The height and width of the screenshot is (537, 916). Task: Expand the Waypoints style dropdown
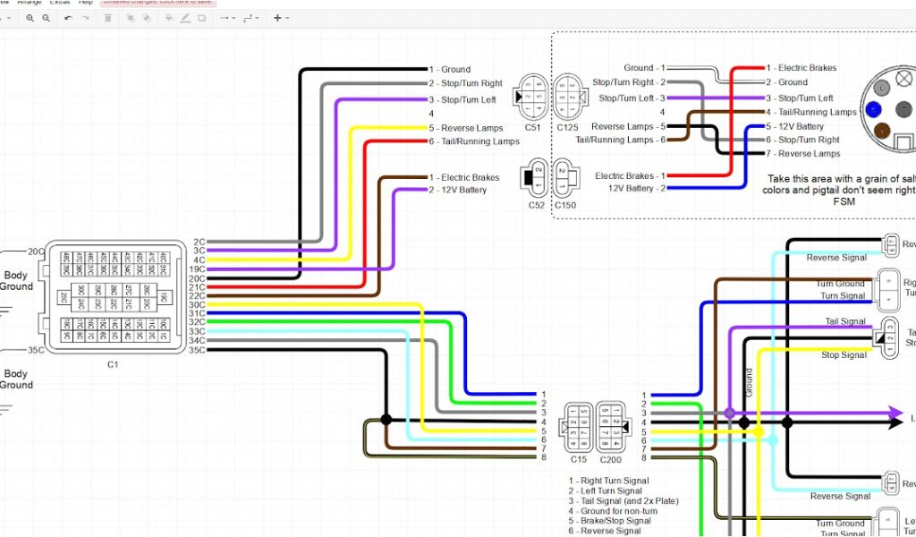pos(251,18)
